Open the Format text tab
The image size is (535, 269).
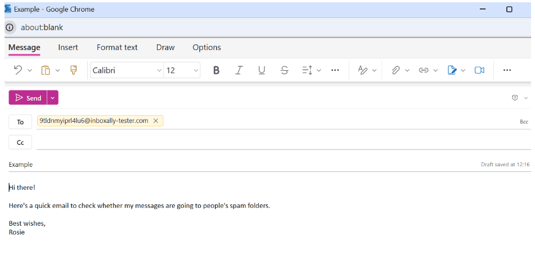(117, 47)
